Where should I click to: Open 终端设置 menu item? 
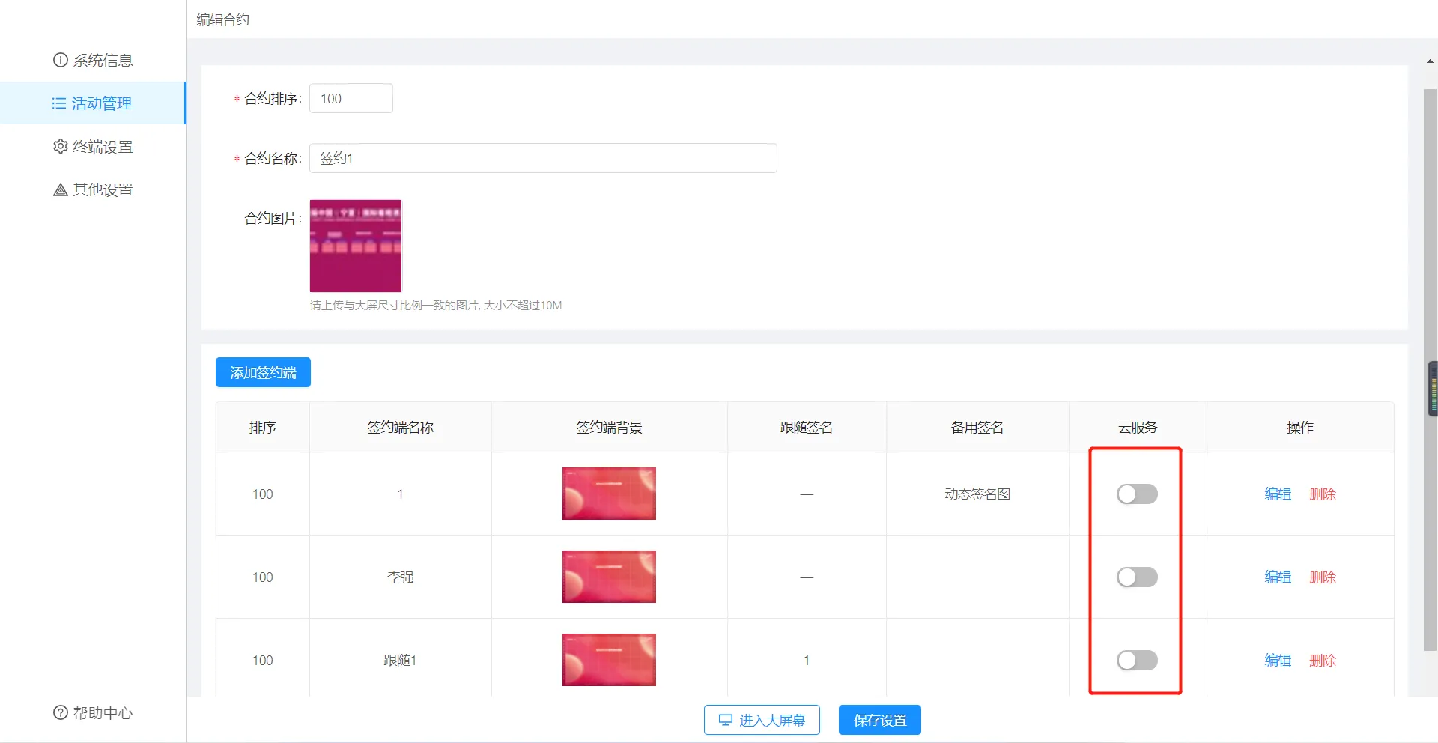(103, 147)
